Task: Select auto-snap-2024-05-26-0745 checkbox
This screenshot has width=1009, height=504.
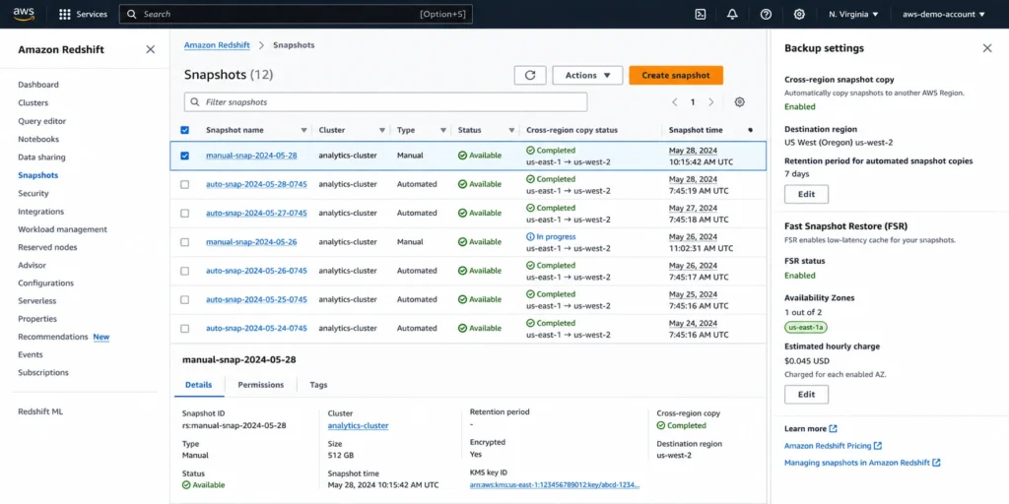Action: point(184,272)
